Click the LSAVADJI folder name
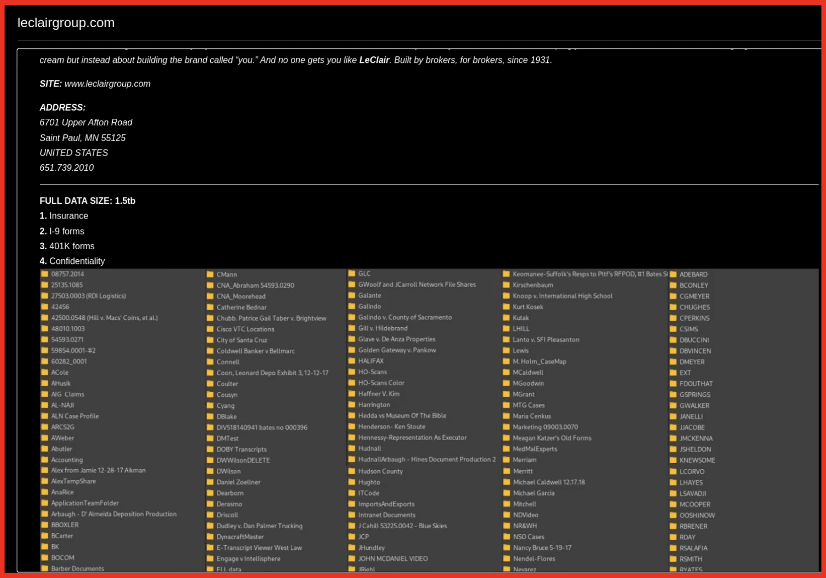Screen dimensions: 826x578 [x=693, y=493]
